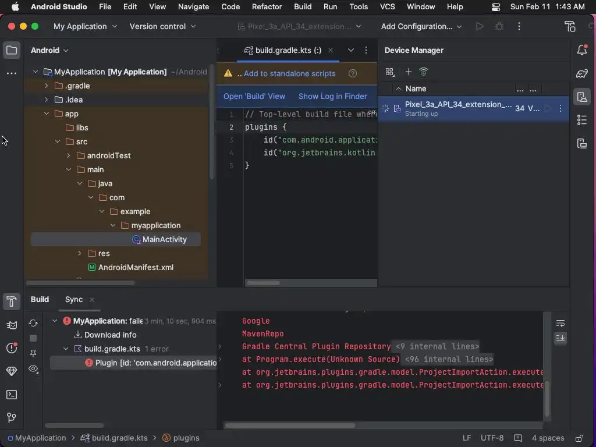Image resolution: width=596 pixels, height=447 pixels.
Task: Click the Device Manager group devices icon
Action: [x=390, y=72]
